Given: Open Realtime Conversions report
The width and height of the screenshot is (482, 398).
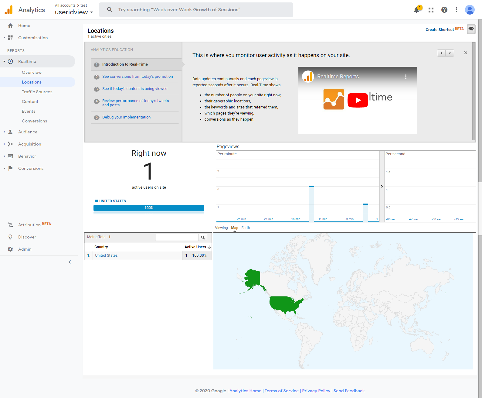Looking at the screenshot, I should point(34,121).
